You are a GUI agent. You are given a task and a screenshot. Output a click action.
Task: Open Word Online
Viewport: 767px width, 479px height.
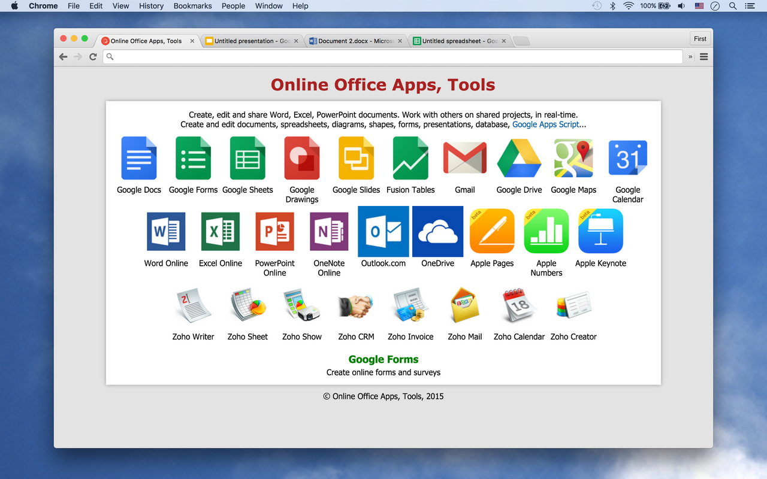pyautogui.click(x=166, y=231)
